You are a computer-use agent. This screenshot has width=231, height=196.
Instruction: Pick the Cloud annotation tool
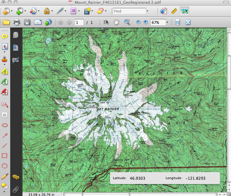click(5, 125)
